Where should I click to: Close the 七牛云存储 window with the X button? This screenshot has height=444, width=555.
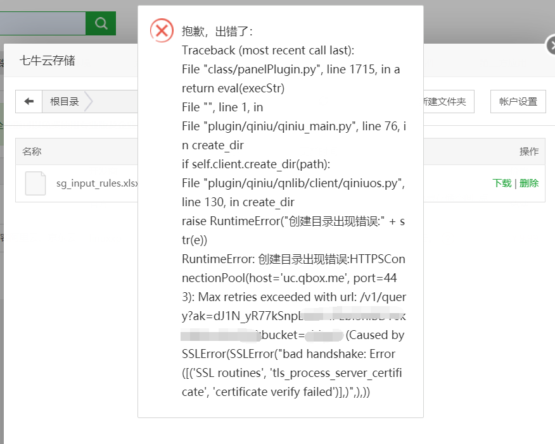(551, 45)
